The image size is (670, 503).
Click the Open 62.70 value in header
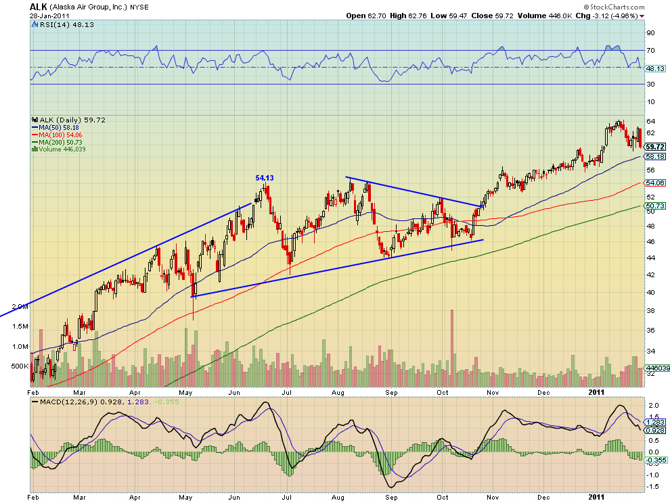coord(365,16)
